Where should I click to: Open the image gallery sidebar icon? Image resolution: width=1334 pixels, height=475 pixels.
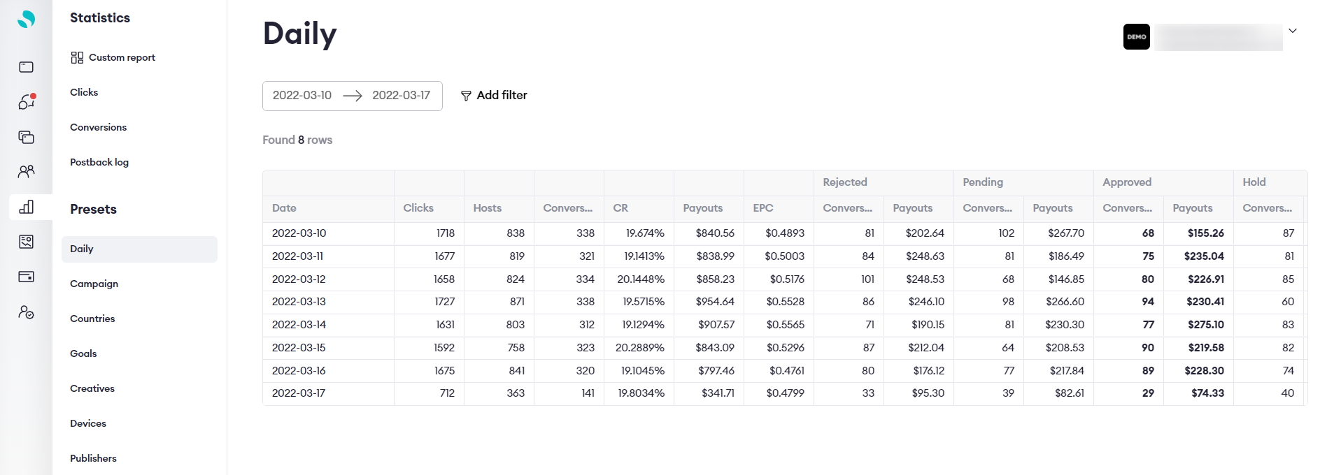[x=26, y=242]
